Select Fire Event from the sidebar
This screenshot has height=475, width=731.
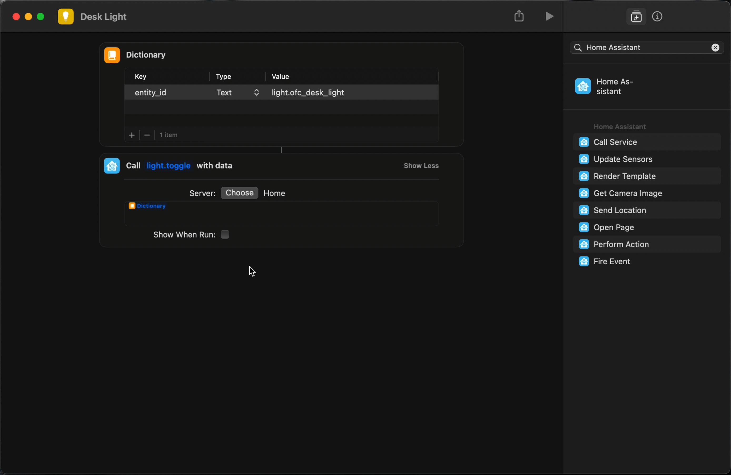coord(612,261)
